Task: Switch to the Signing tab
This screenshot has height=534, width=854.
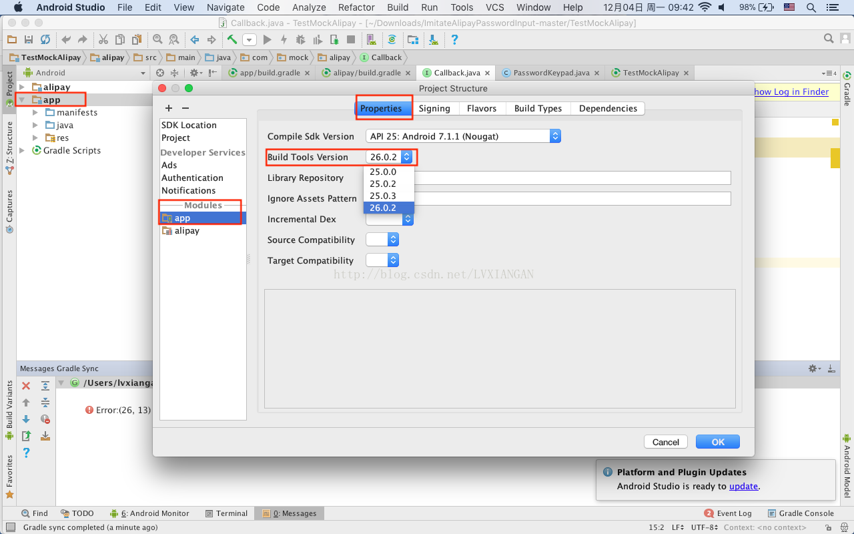Action: click(x=434, y=108)
